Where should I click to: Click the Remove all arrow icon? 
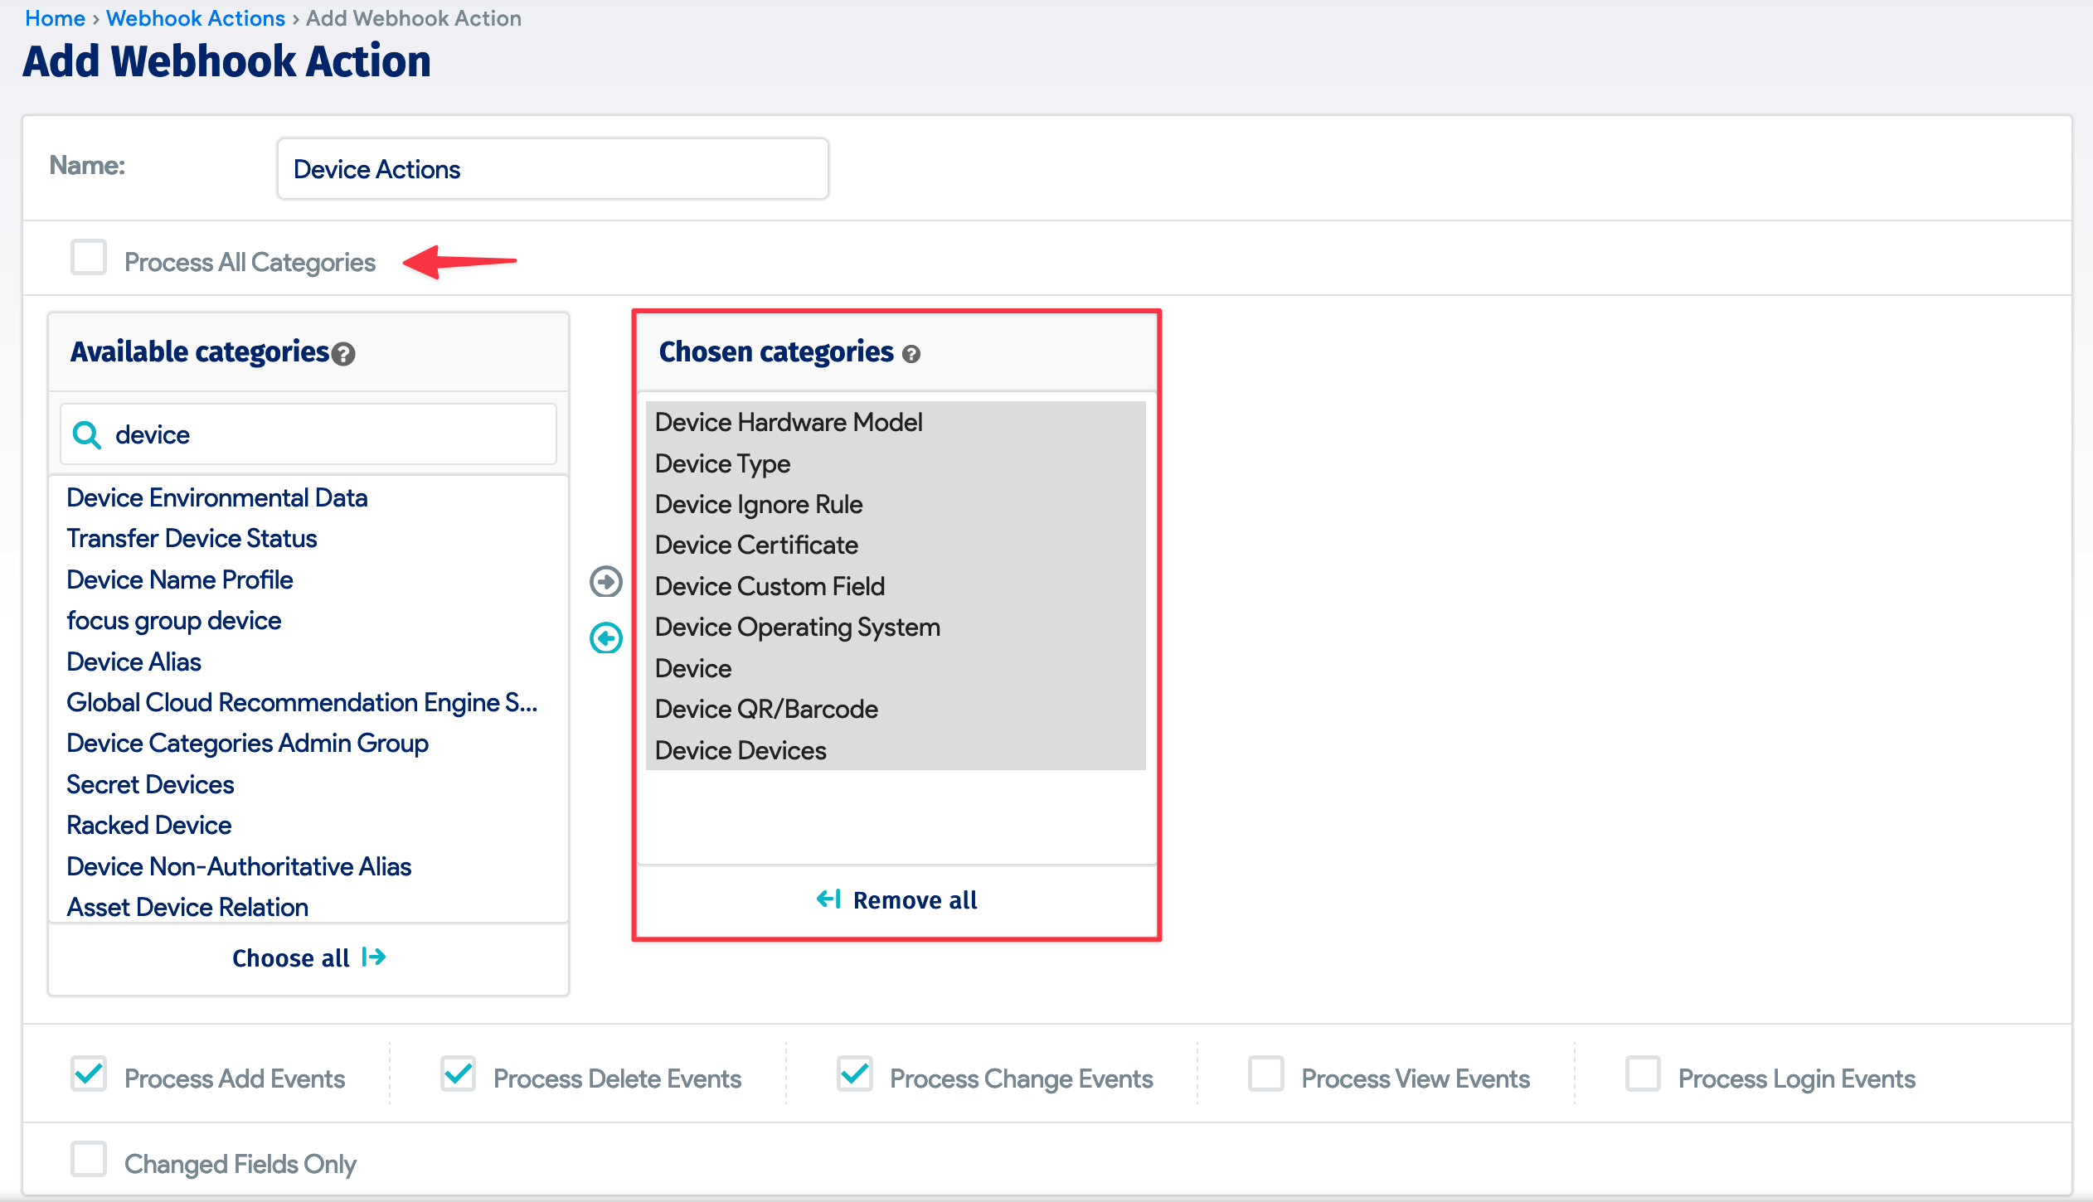coord(828,899)
